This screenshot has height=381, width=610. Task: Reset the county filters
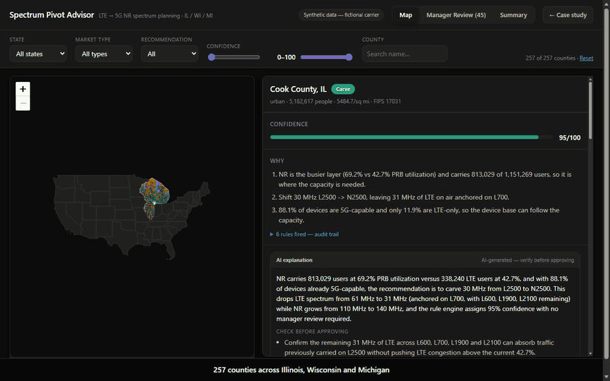click(x=586, y=58)
